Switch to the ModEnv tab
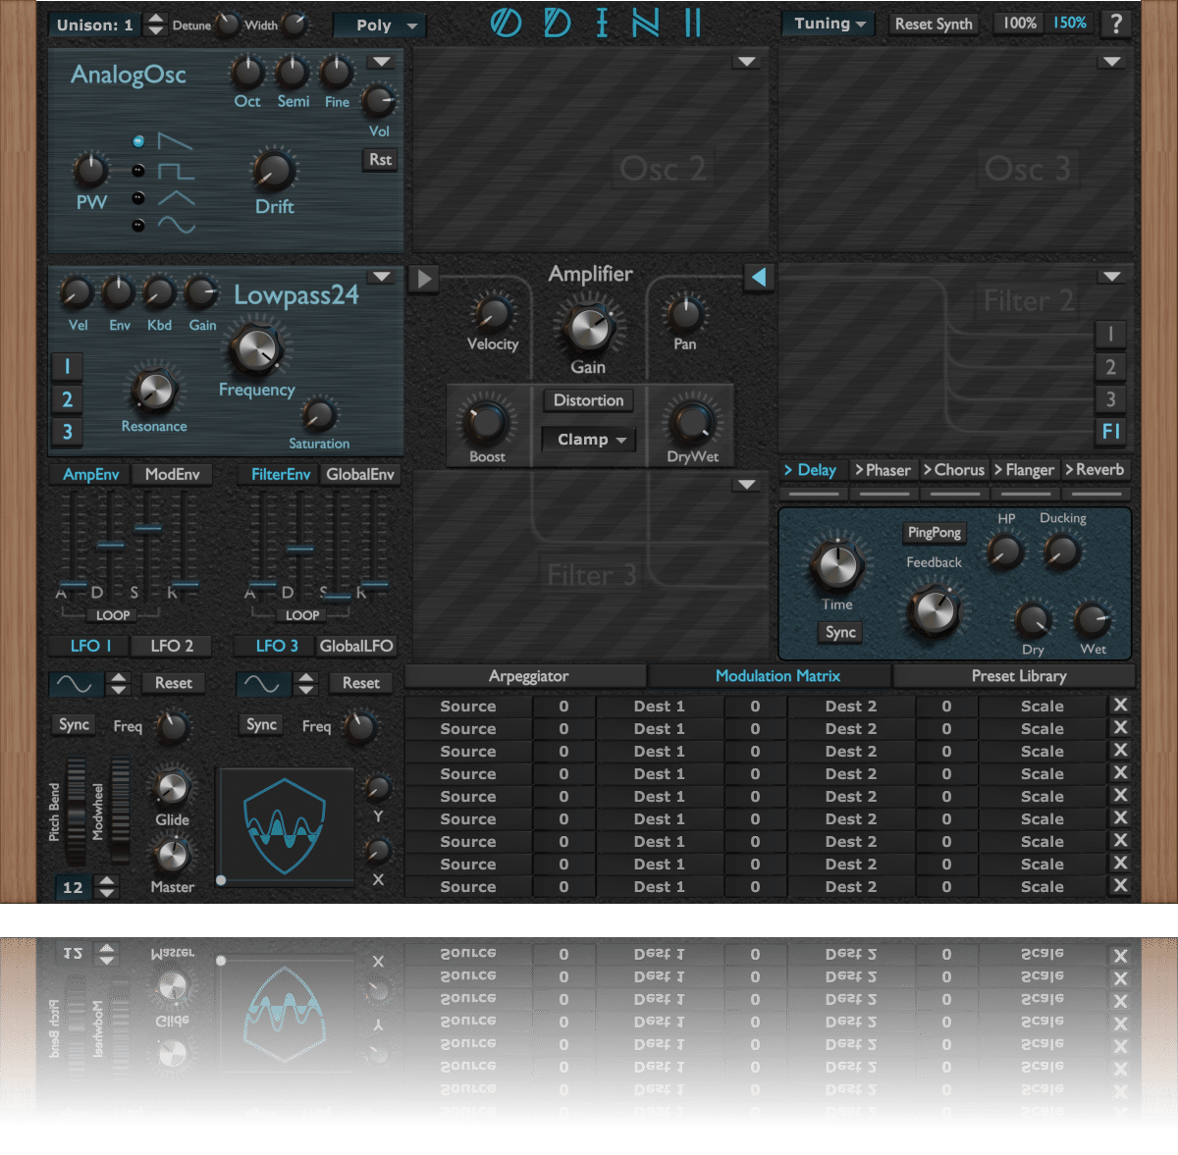This screenshot has height=1155, width=1178. click(172, 475)
